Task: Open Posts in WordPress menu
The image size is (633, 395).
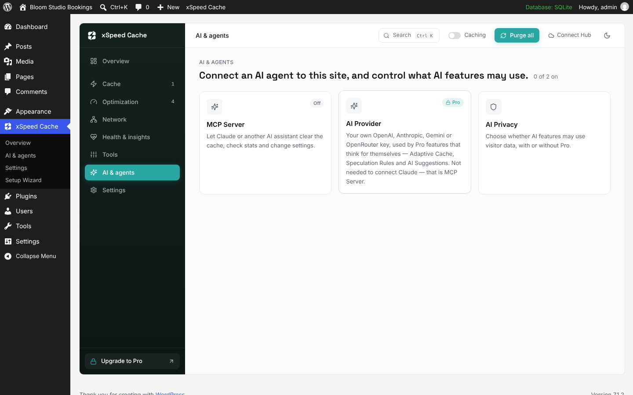Action: (x=35, y=47)
